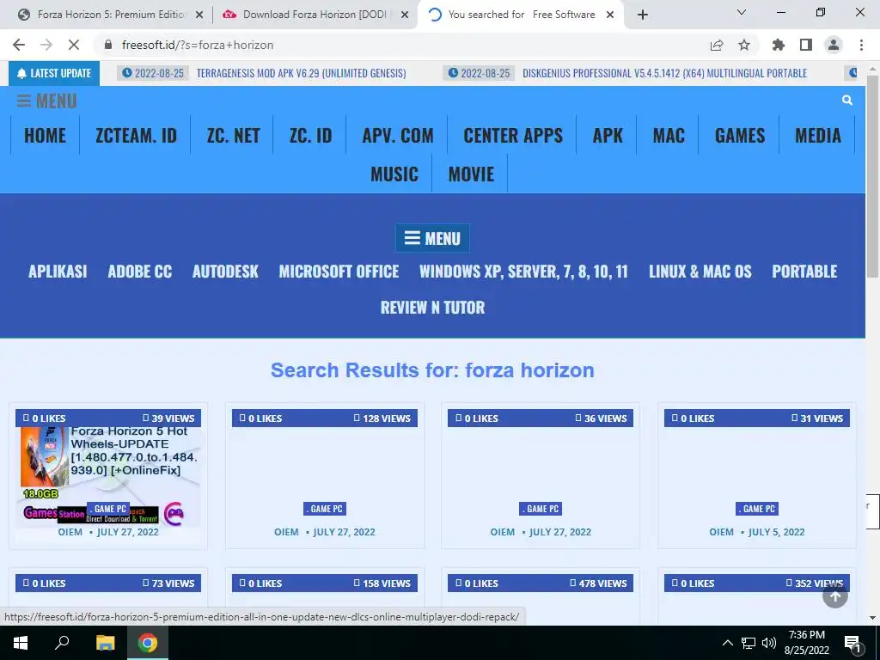Click GAME PC tag on 36 views card
This screenshot has width=880, height=660.
(x=541, y=509)
